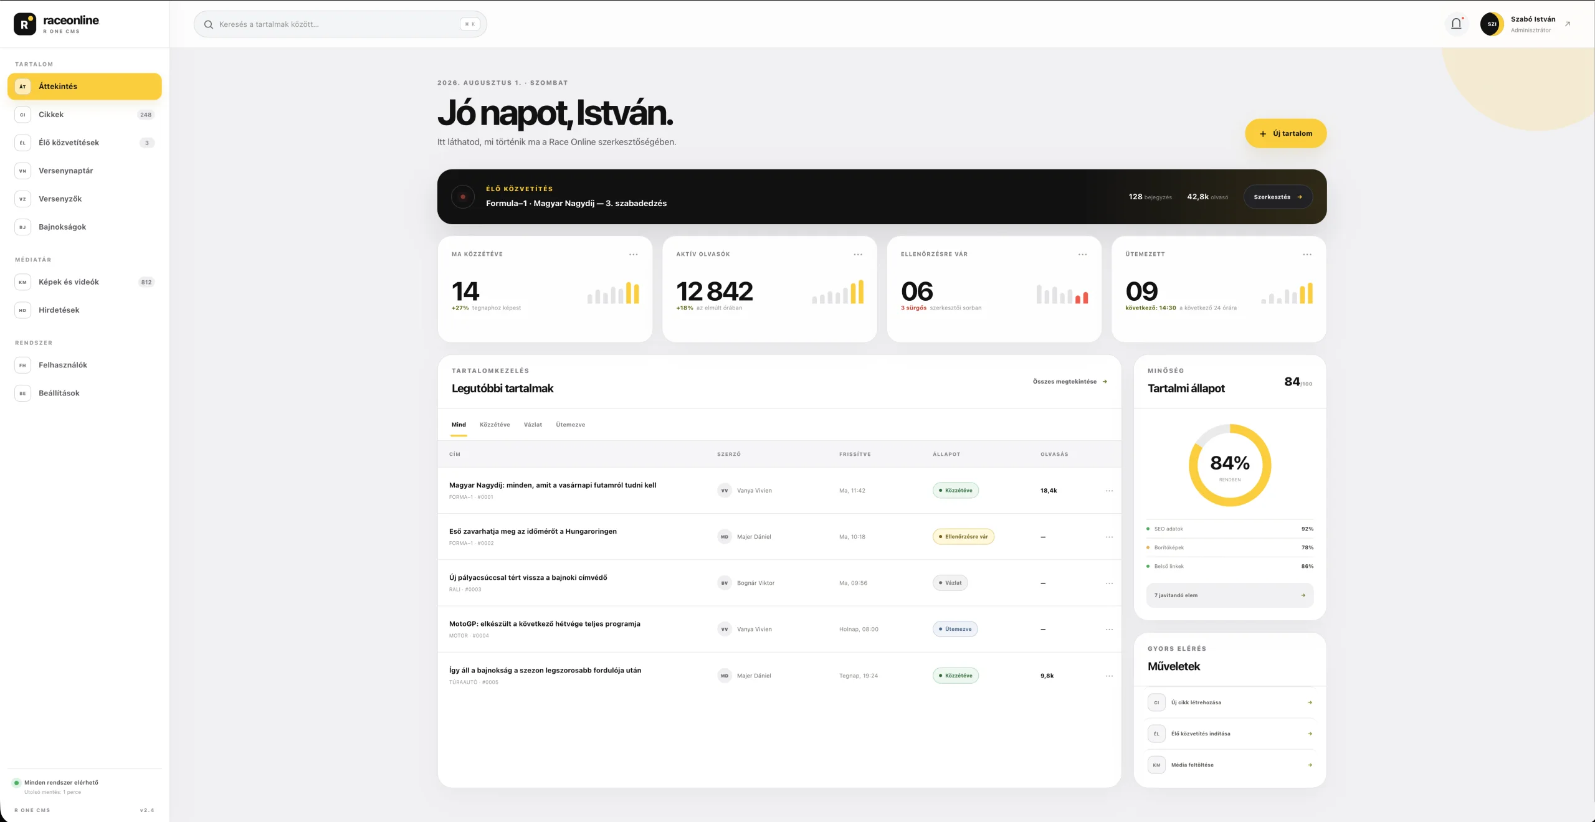Click the FH icon of Felhasználók
This screenshot has width=1595, height=822.
pos(22,365)
